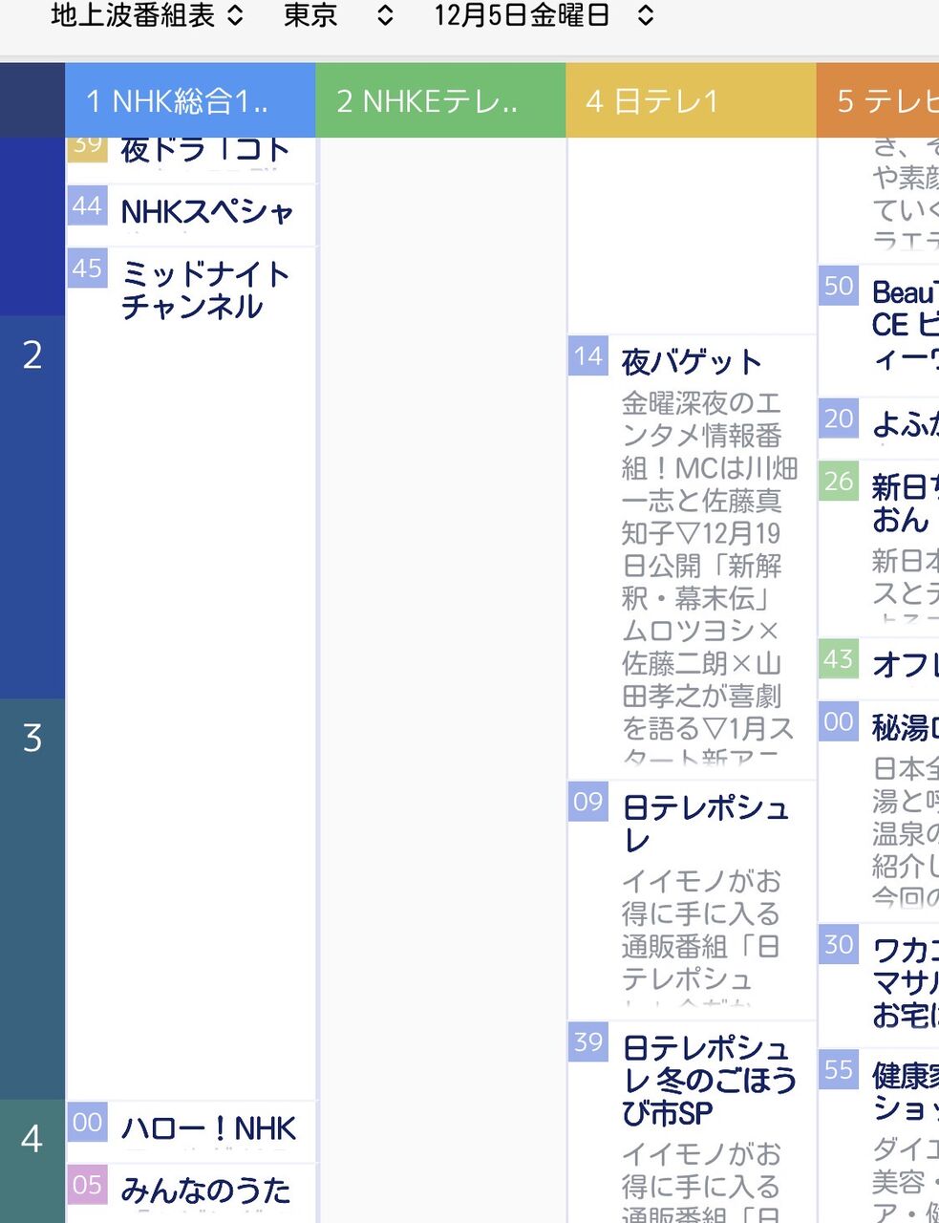Image resolution: width=939 pixels, height=1223 pixels.
Task: Open the 地上波番組表 guide type dropdown
Action: (147, 15)
